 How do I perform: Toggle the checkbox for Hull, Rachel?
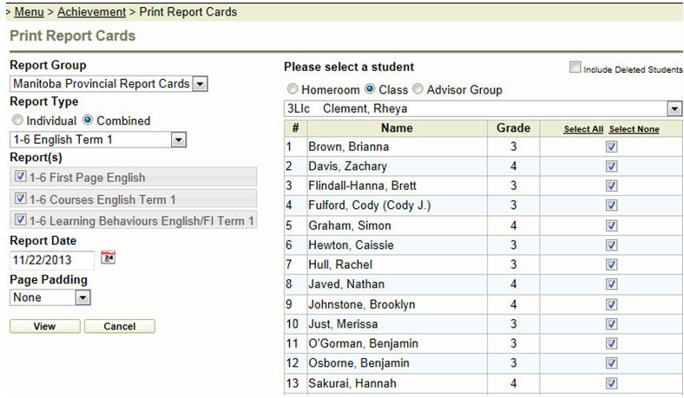coord(611,264)
